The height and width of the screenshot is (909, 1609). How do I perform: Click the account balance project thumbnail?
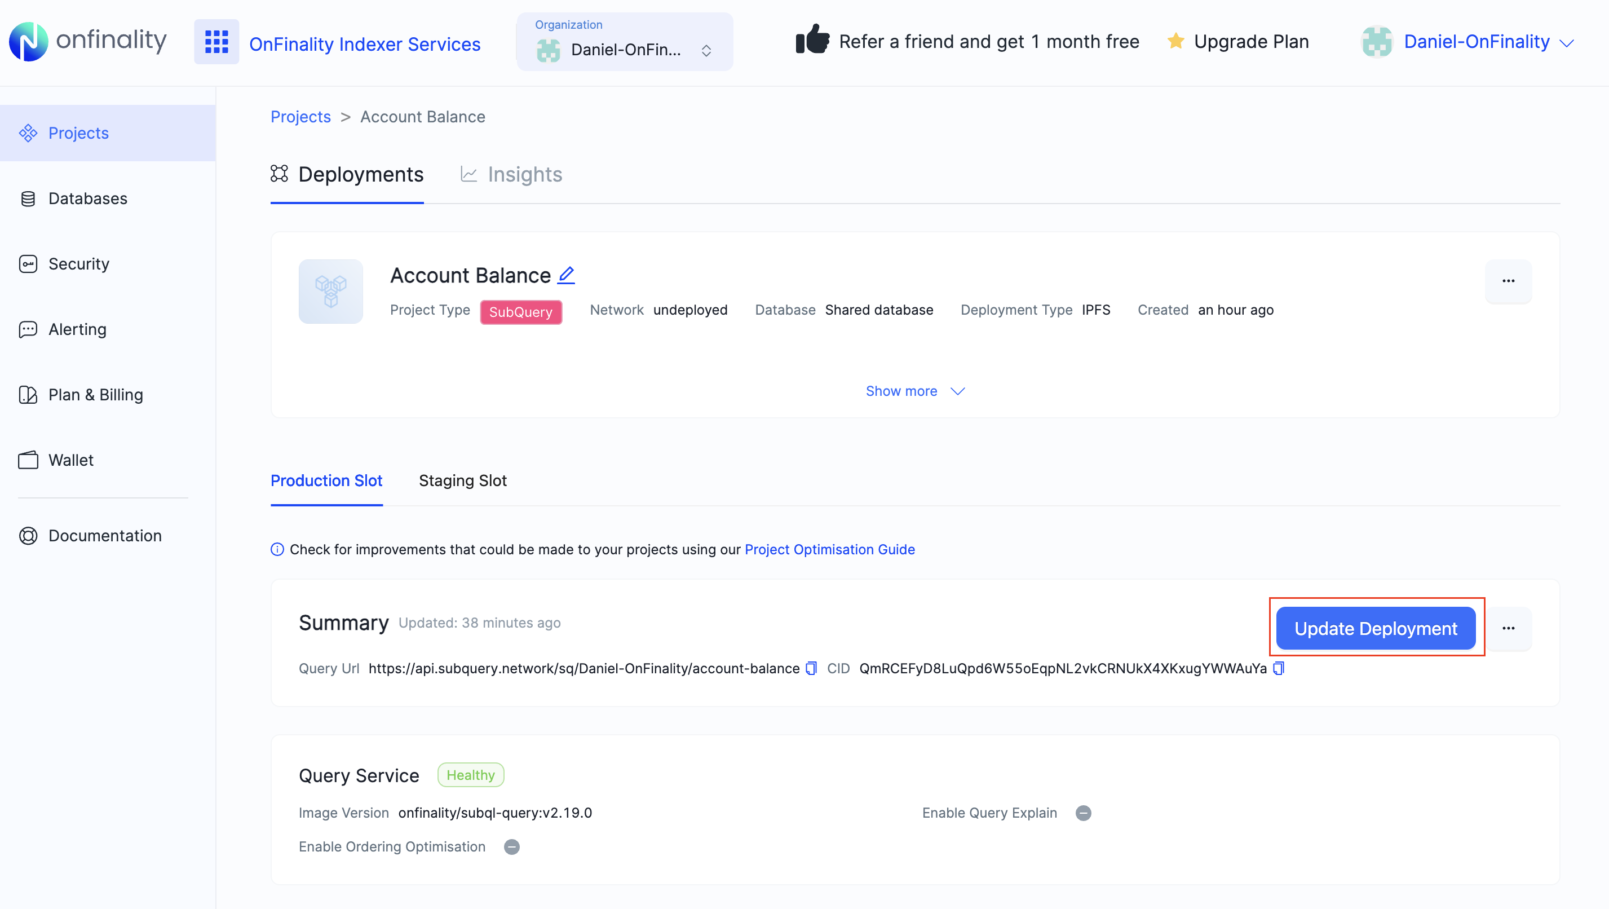pos(330,292)
